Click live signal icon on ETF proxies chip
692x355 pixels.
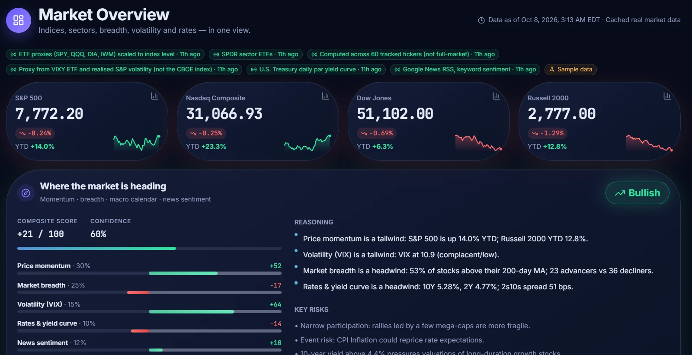click(x=13, y=54)
